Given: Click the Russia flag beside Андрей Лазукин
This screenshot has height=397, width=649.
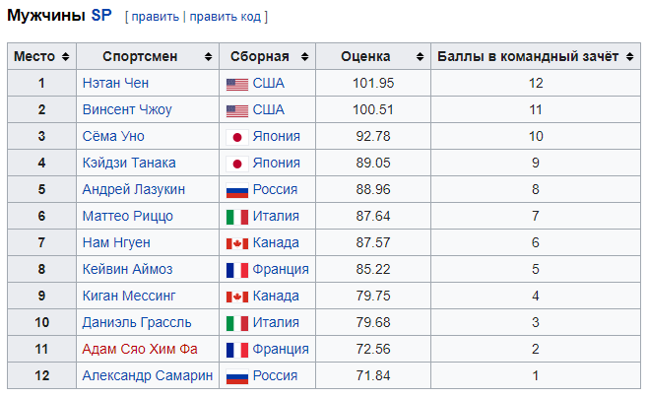Looking at the screenshot, I should click(x=237, y=190).
